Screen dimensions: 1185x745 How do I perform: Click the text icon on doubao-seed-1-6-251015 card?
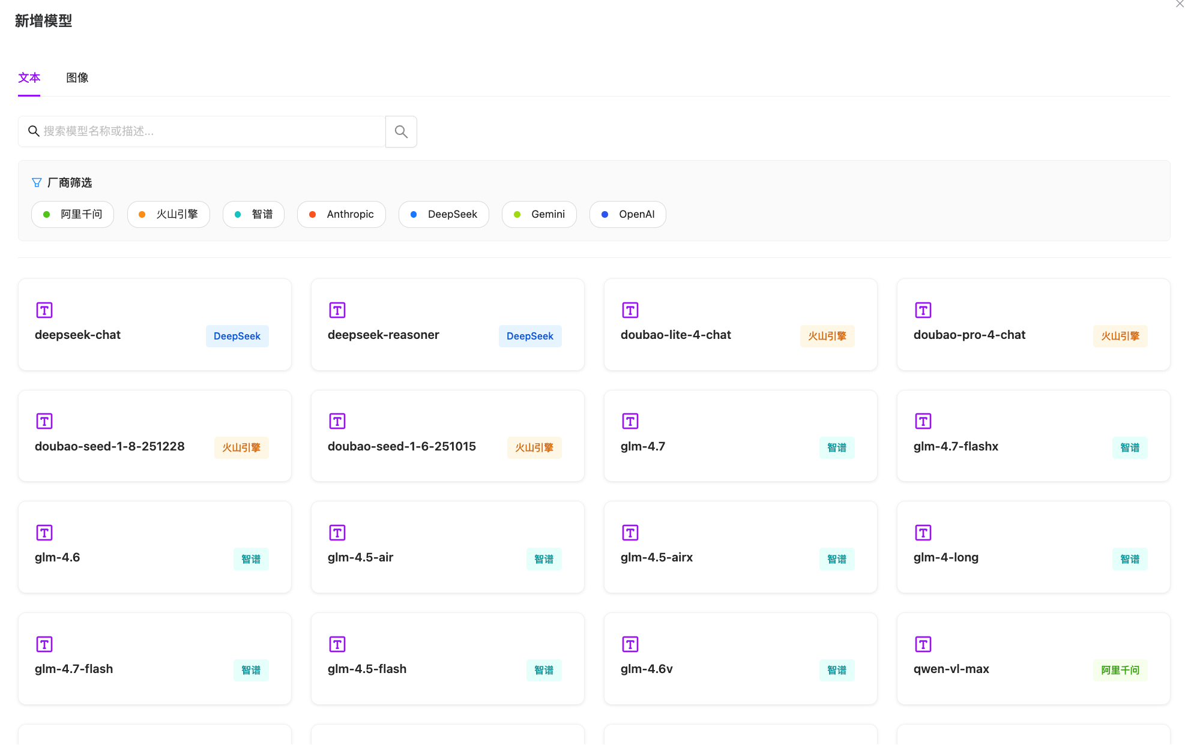337,421
